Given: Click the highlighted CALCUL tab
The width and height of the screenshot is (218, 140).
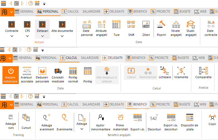Looking at the screenshot, I should point(69,58).
